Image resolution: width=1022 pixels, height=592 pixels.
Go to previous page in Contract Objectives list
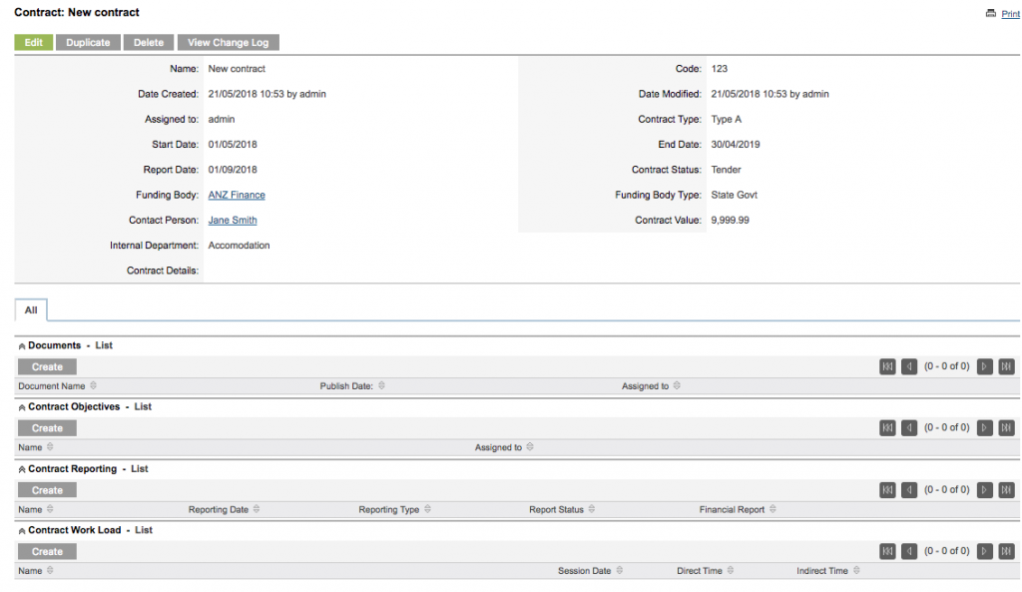point(908,427)
